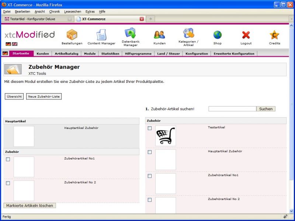Open the Chronik menu
Viewport: 295px width, 221px height.
point(55,11)
